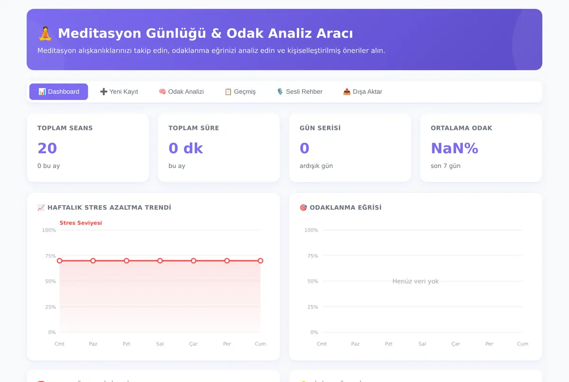The image size is (569, 382).
Task: Click the Çar data point on stress chart
Action: pos(193,261)
